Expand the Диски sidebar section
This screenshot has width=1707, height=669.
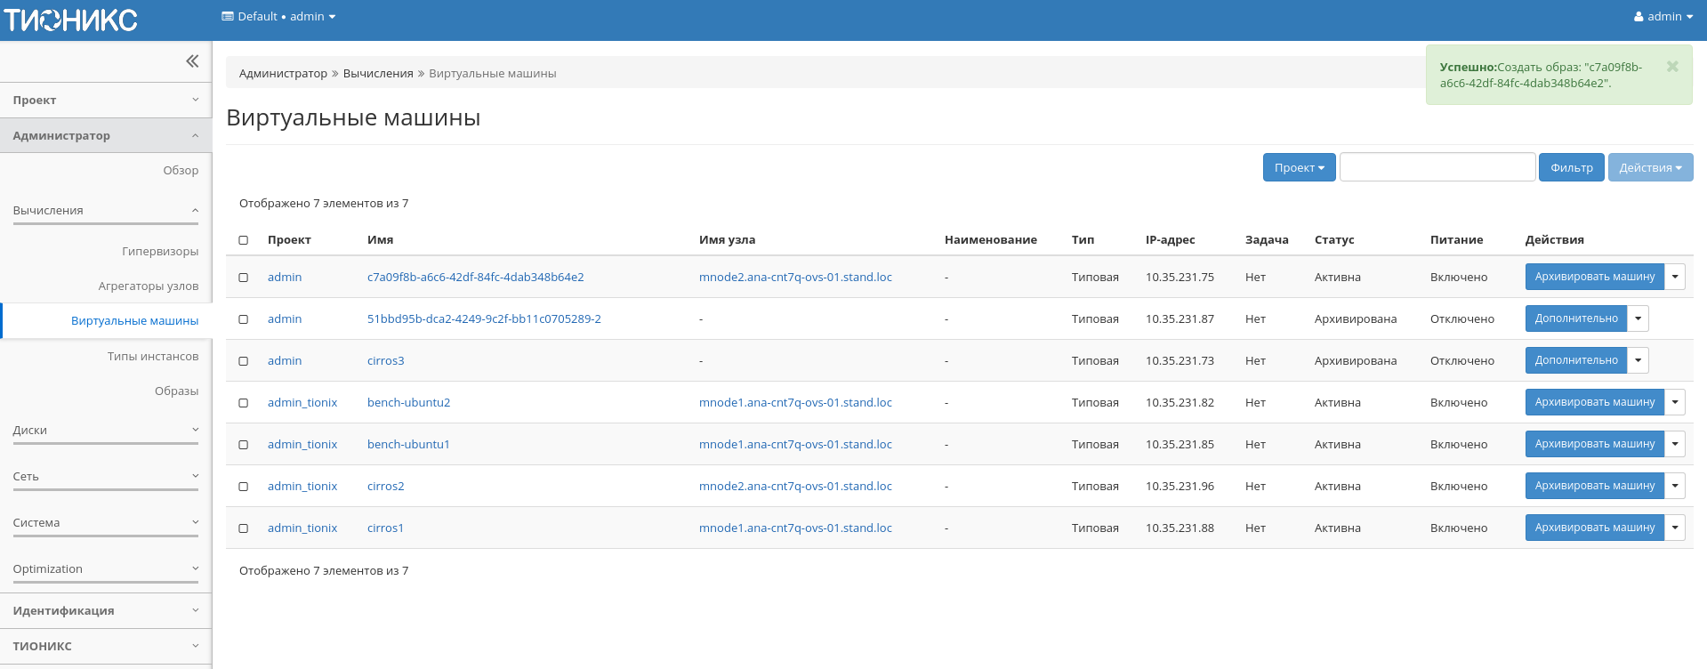(x=105, y=431)
